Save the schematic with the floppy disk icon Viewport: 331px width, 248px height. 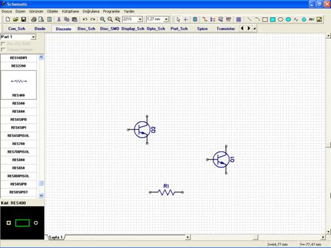coord(24,20)
